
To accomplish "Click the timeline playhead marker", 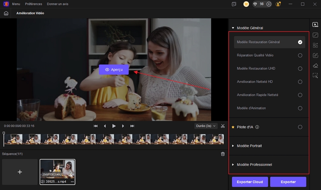I will tap(4, 133).
